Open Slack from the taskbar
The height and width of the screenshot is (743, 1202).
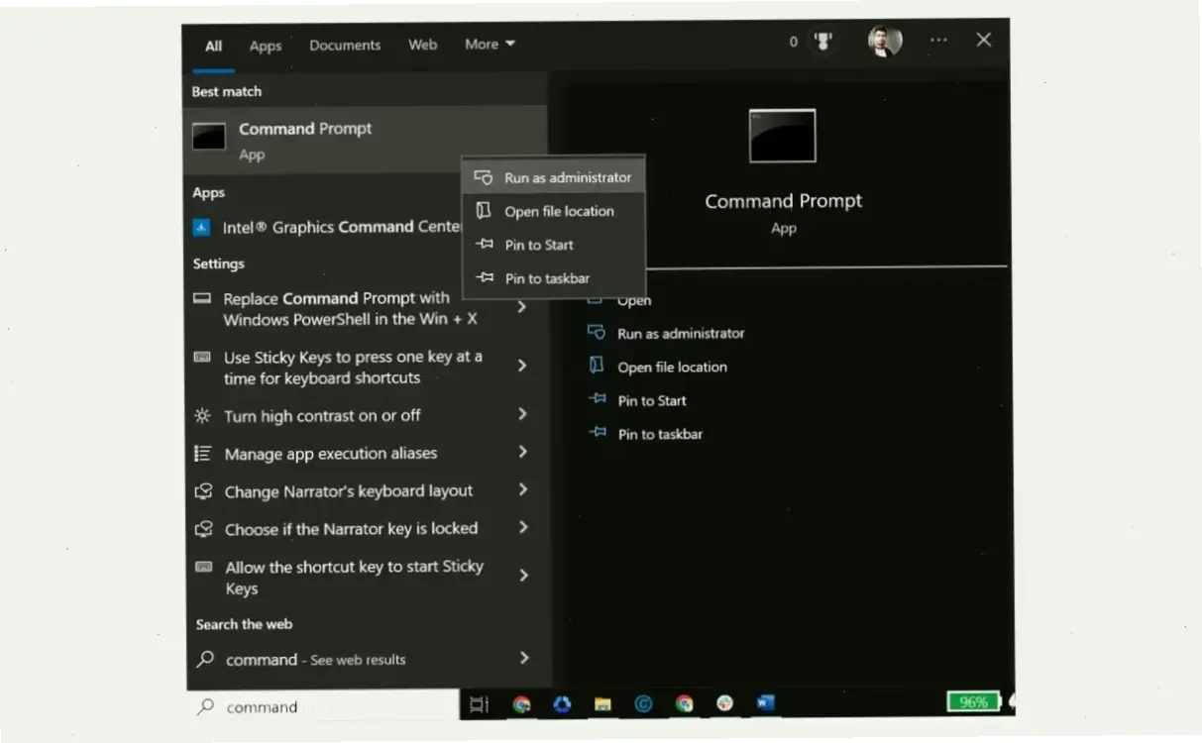[x=724, y=703]
